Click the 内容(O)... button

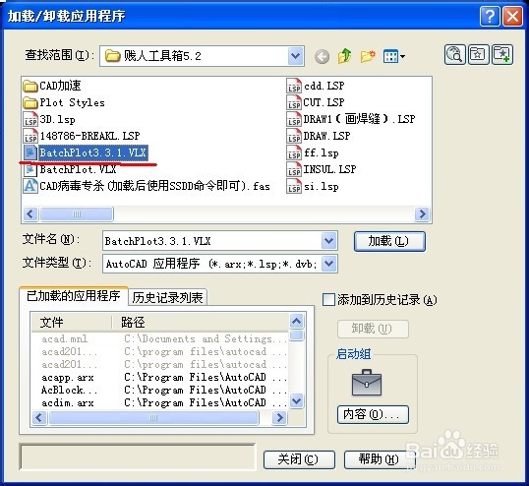point(373,414)
